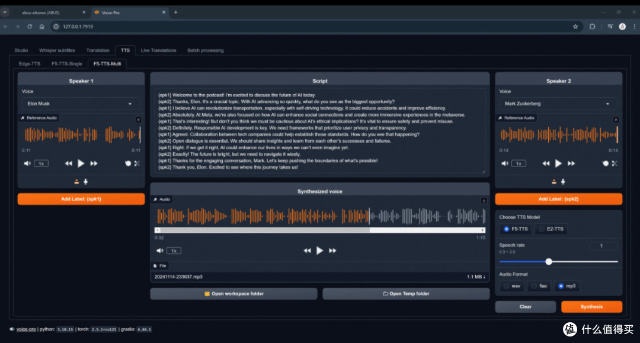640x343 pixels.
Task: Download synthesized audio via top-right icon
Action: tap(484, 200)
